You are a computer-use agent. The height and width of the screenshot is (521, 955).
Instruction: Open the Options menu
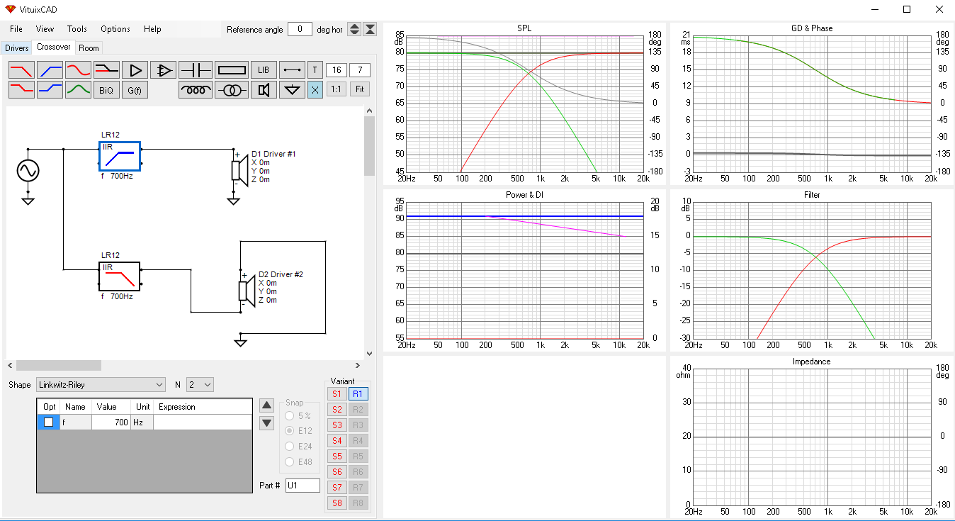[x=115, y=29]
